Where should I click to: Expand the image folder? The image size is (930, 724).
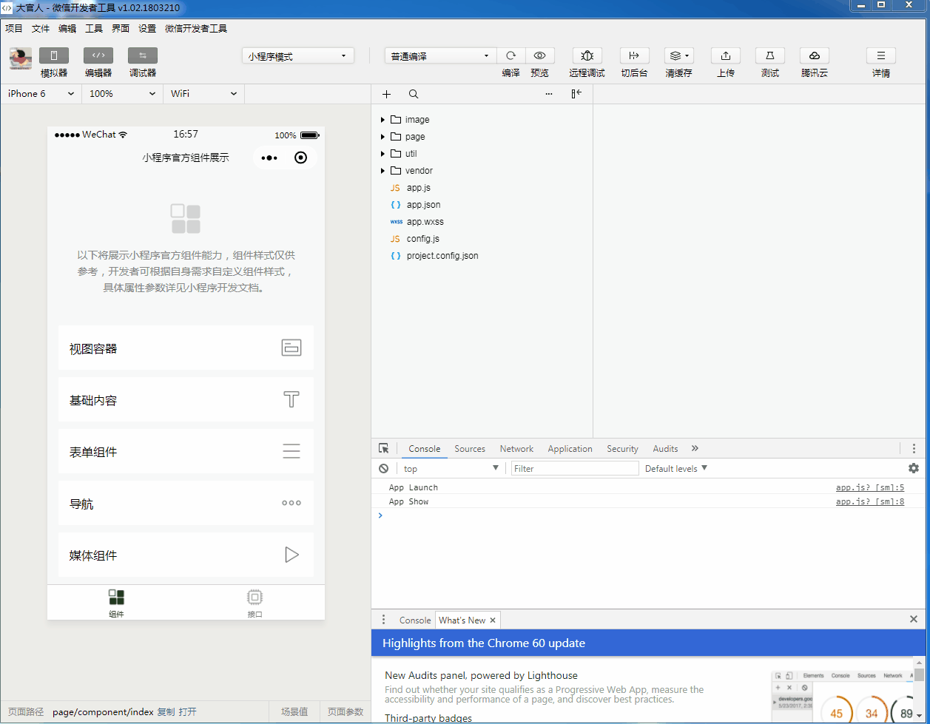click(383, 120)
